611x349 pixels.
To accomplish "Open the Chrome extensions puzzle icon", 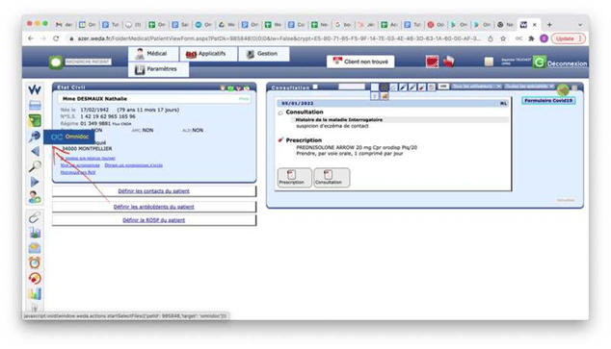I will tap(531, 38).
